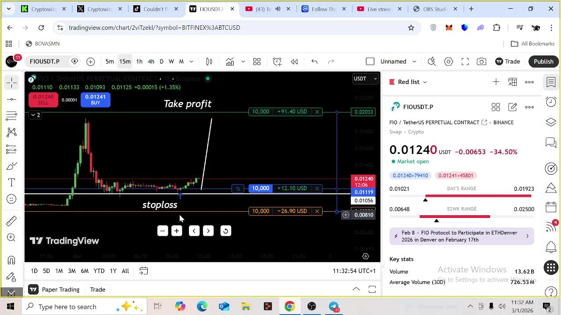Open the FIO ETHDenver news item
The width and height of the screenshot is (561, 315).
[x=462, y=236]
